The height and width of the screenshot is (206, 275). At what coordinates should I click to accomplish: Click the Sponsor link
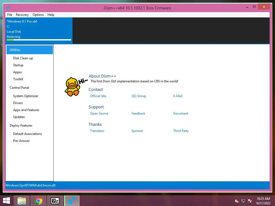click(137, 131)
